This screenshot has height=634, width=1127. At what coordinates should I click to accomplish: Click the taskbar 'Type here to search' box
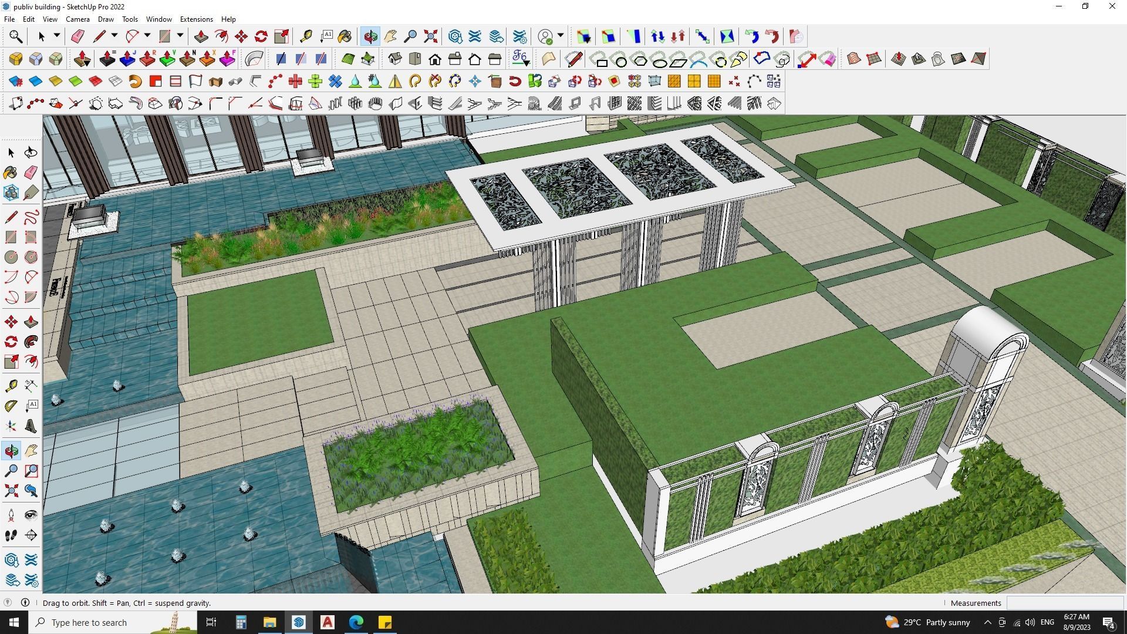[113, 622]
